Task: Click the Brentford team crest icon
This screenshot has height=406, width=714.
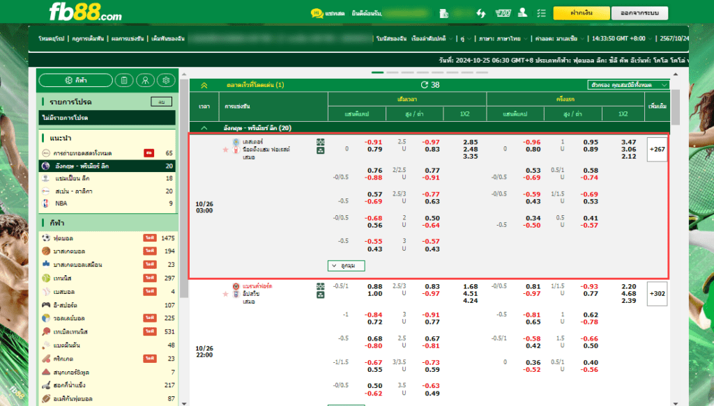Action: coord(236,286)
